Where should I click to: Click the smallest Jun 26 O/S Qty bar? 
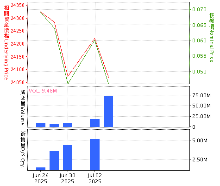point(41,169)
